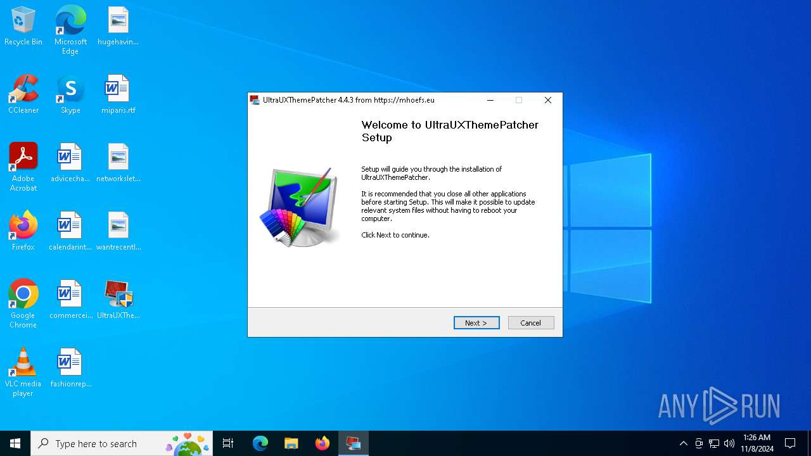Close the UltraUXThemePatcher setup window
The height and width of the screenshot is (456, 811).
click(x=548, y=100)
